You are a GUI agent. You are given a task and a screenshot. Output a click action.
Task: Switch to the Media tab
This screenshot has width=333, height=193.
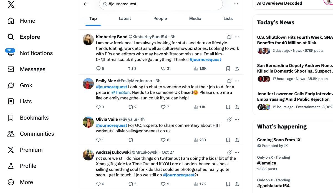point(195,19)
